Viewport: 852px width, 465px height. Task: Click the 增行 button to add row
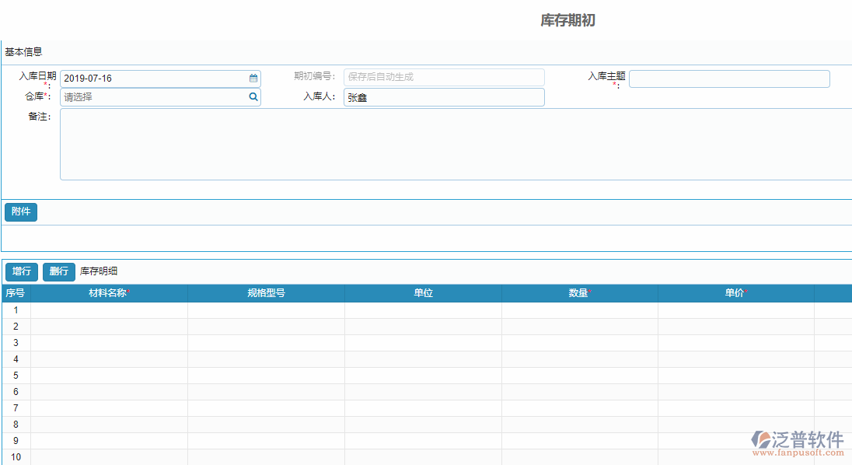(x=21, y=271)
